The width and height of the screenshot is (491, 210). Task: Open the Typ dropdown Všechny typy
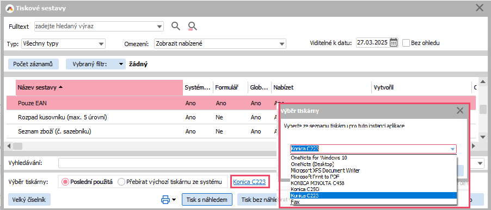click(x=101, y=44)
